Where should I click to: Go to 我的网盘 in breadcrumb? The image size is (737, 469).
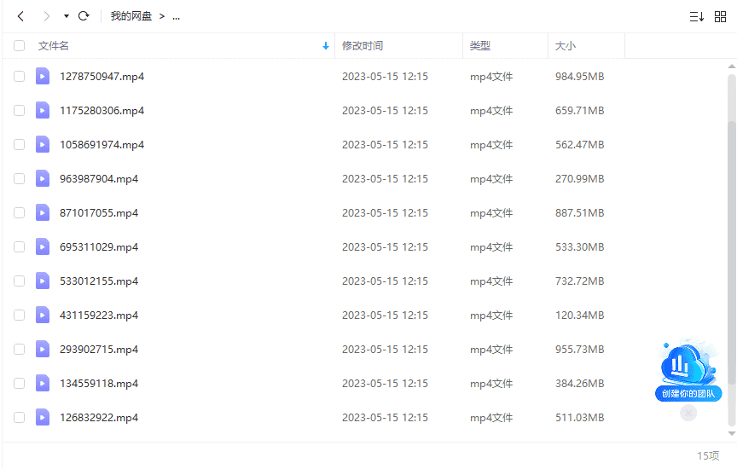point(131,16)
